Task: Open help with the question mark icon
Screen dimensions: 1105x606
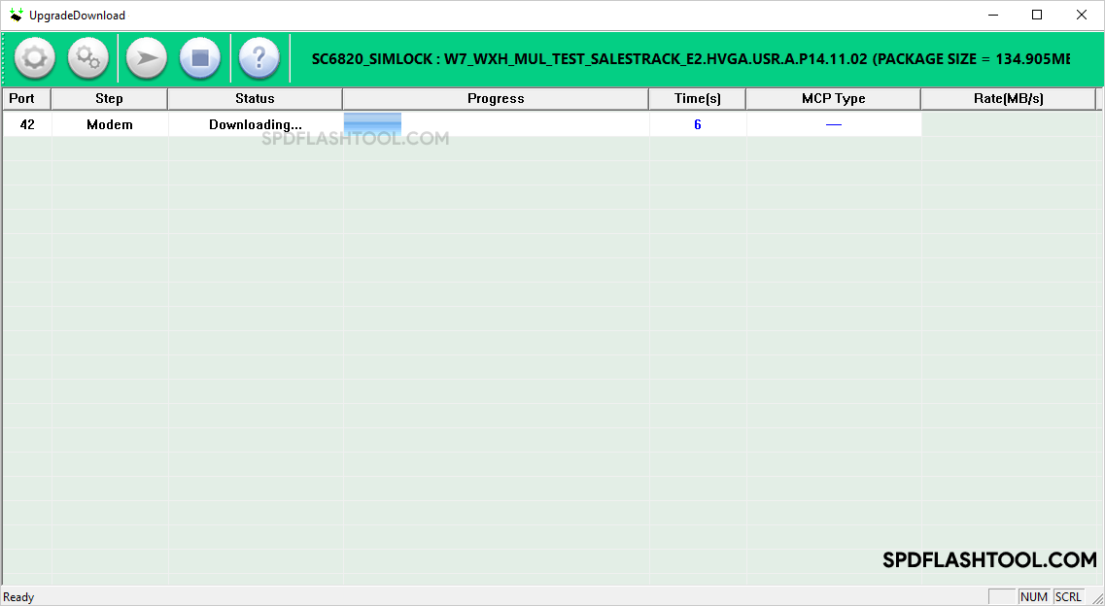Action: (259, 58)
